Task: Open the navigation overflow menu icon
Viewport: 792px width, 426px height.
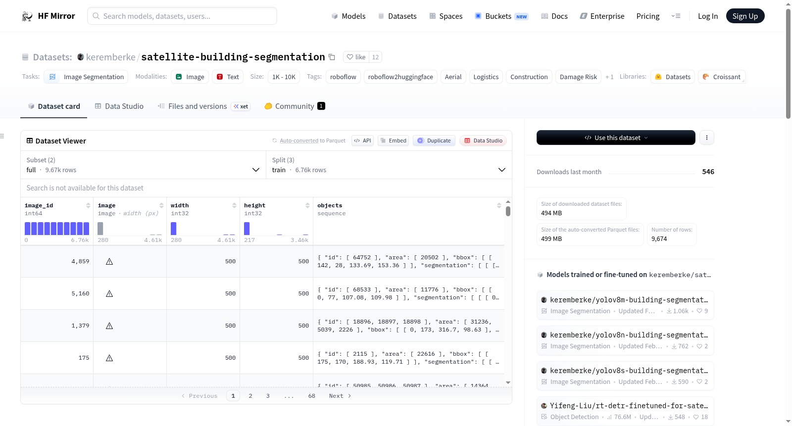Action: click(x=676, y=16)
